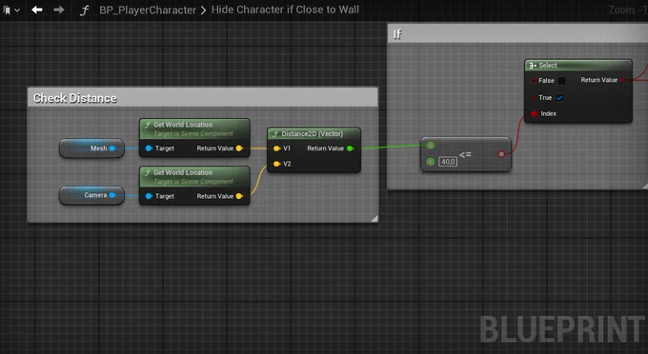Image resolution: width=648 pixels, height=354 pixels.
Task: Click Target pin on lower Get World Location
Action: point(149,196)
